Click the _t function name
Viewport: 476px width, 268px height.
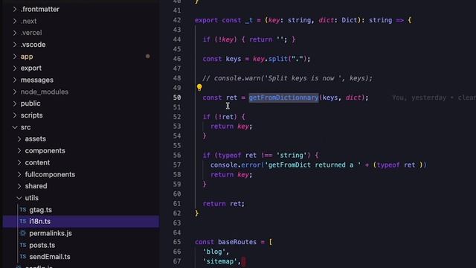249,20
